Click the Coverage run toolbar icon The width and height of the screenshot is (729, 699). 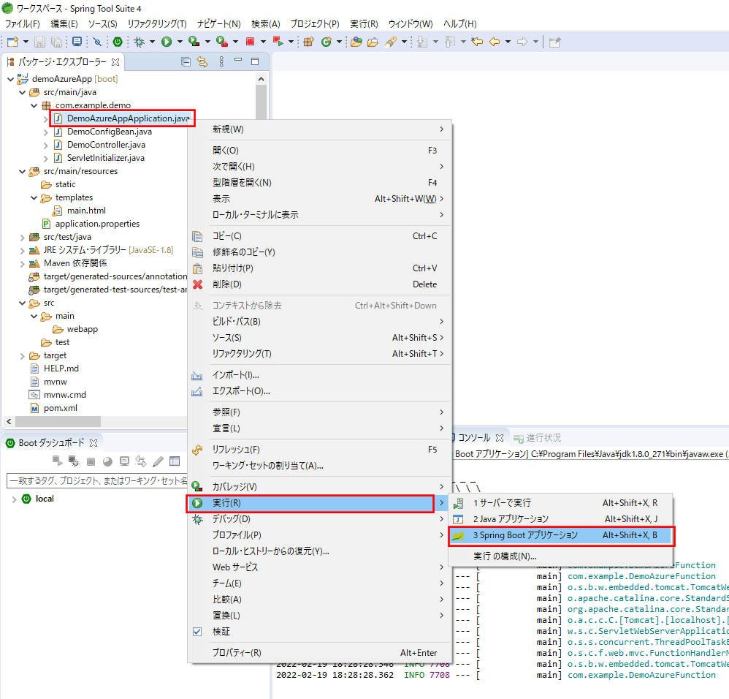(x=194, y=42)
